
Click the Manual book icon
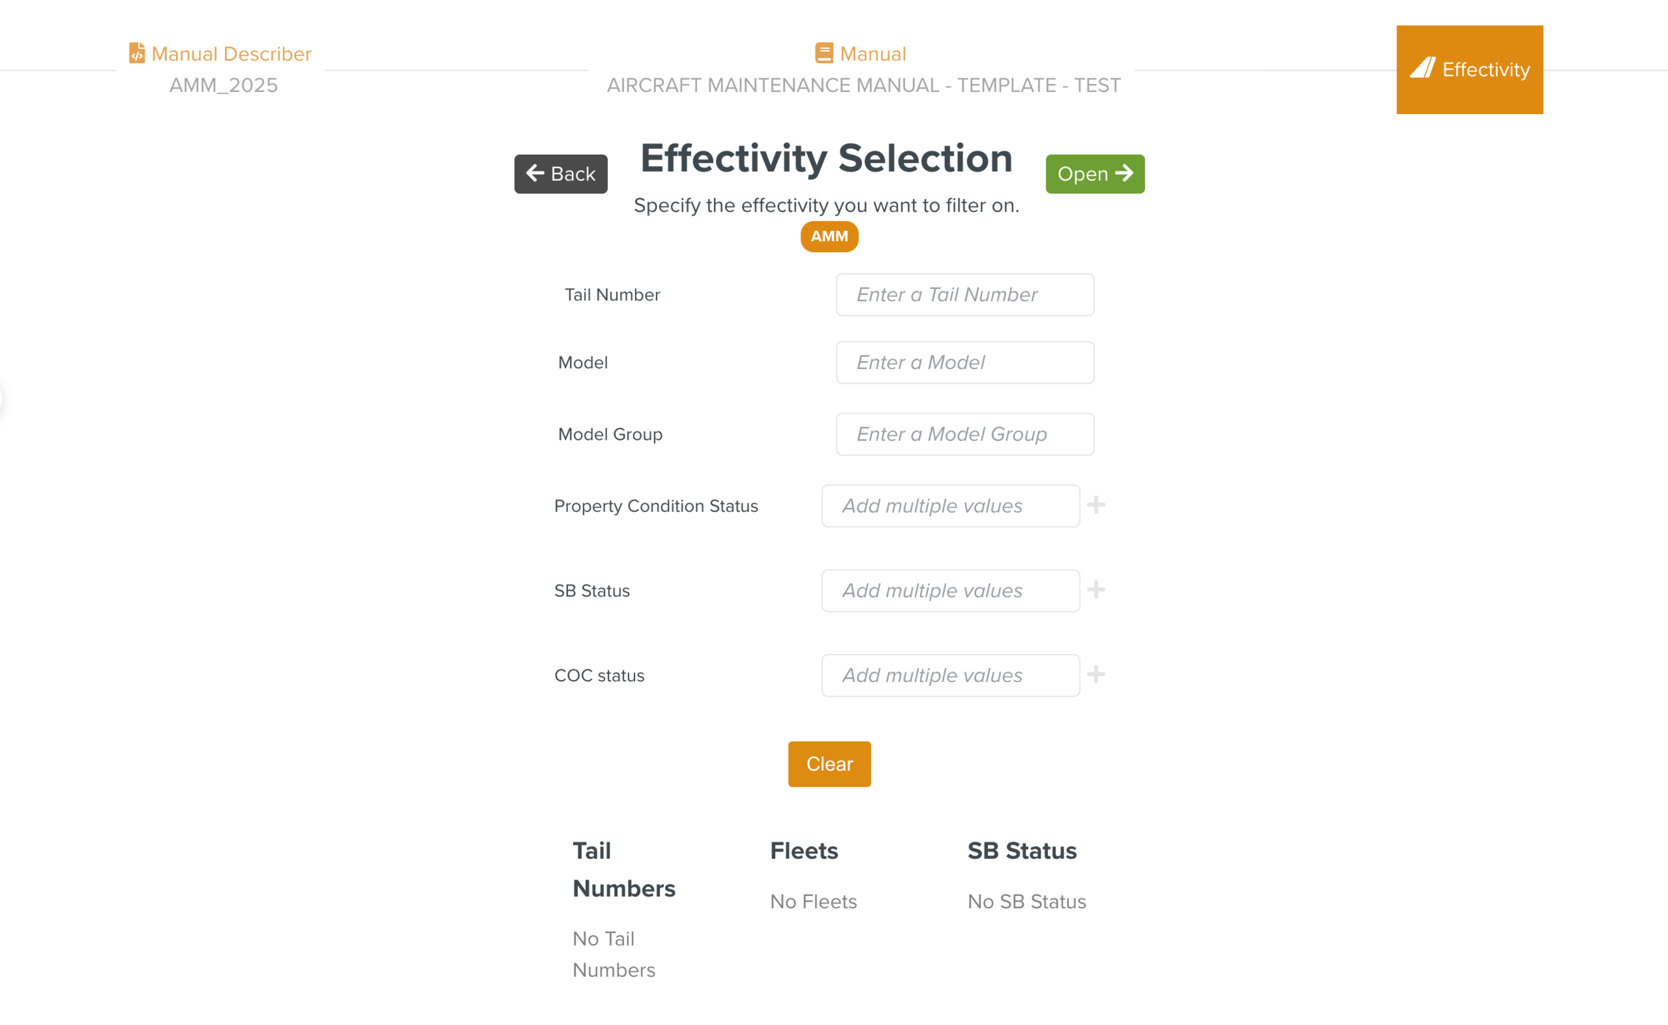(x=823, y=53)
